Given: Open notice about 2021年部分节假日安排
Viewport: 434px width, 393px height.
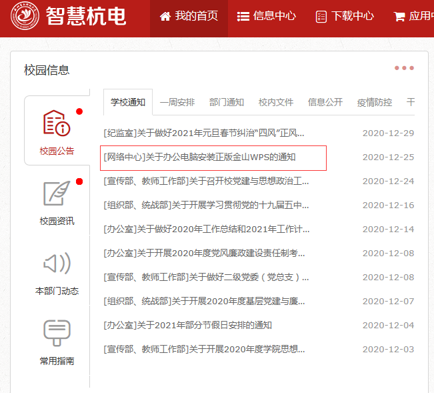Looking at the screenshot, I should coord(188,325).
